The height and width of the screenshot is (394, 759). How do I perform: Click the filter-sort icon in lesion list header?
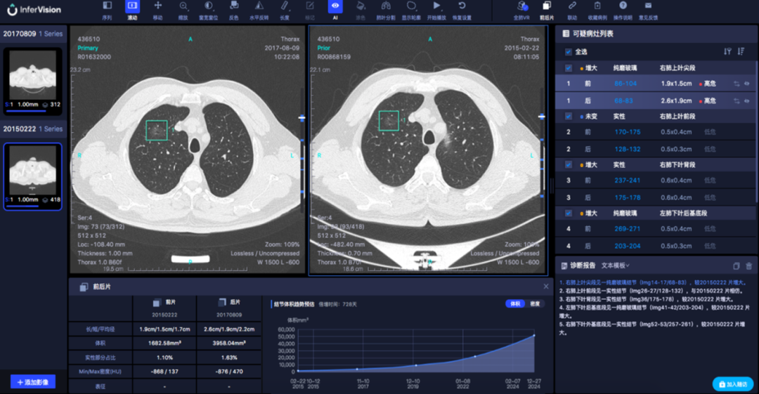click(x=727, y=51)
